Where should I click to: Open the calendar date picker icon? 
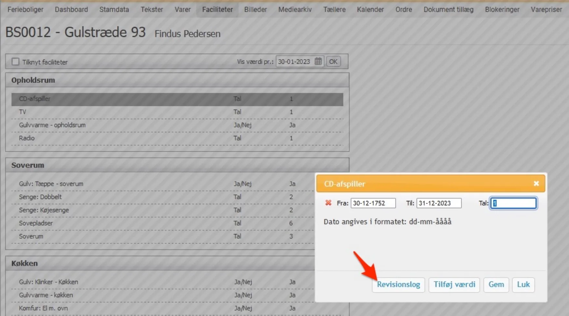coord(318,61)
